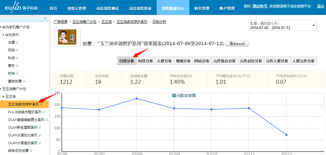The image size is (326, 155).
Task: Switch to the 时段分析 tab
Action: click(x=145, y=61)
